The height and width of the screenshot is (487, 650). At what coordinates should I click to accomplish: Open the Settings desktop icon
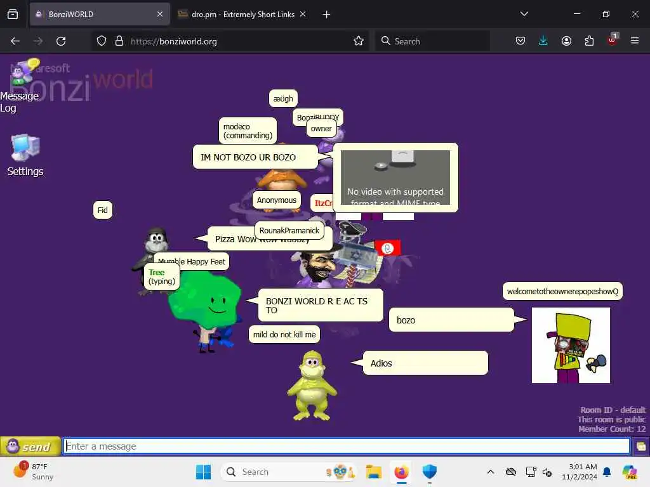click(x=25, y=155)
